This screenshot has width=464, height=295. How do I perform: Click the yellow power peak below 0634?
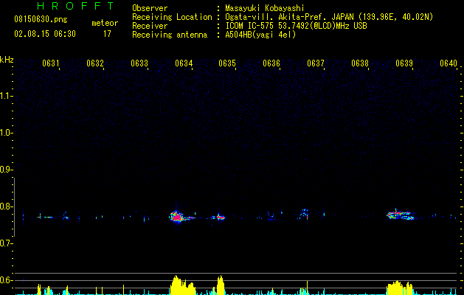click(183, 285)
